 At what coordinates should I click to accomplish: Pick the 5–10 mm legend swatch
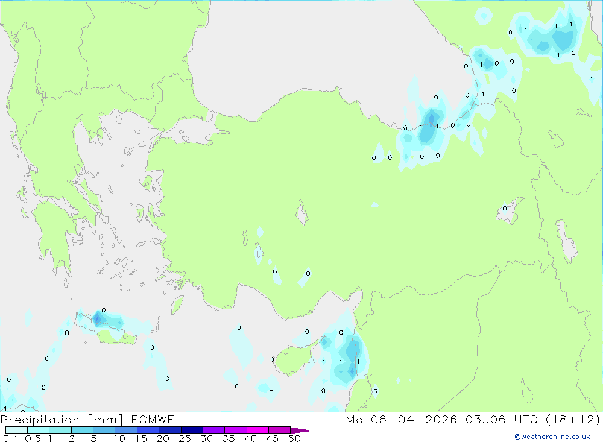[104, 430]
